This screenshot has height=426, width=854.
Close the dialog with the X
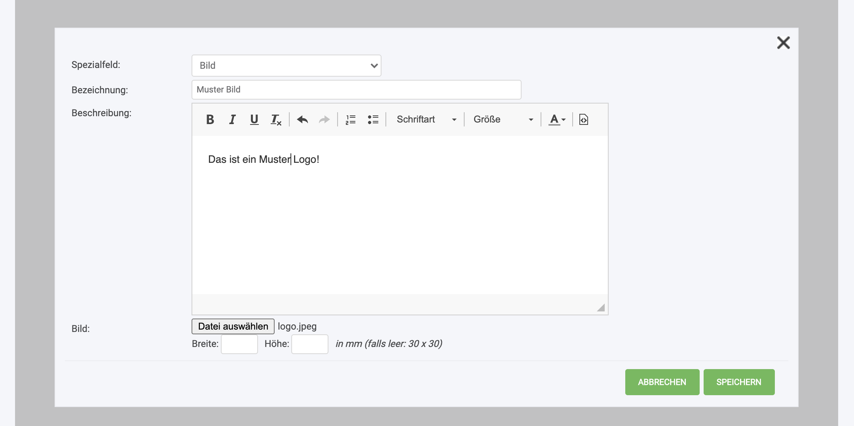point(783,43)
